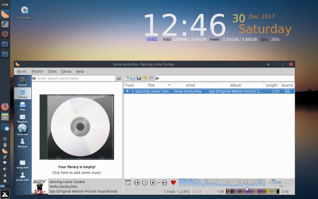This screenshot has height=199, width=318.
Task: Click the source icon in track row
Action: (x=288, y=91)
